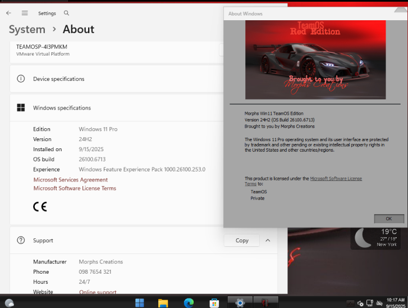Image resolution: width=408 pixels, height=308 pixels.
Task: Select the Manufacturer value Morphs Creations
Action: [x=100, y=261]
